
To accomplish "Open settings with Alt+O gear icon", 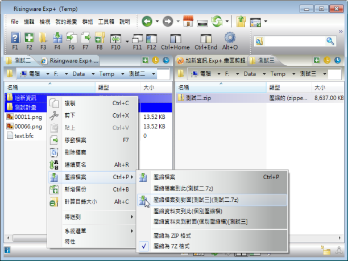I will 230,38.
